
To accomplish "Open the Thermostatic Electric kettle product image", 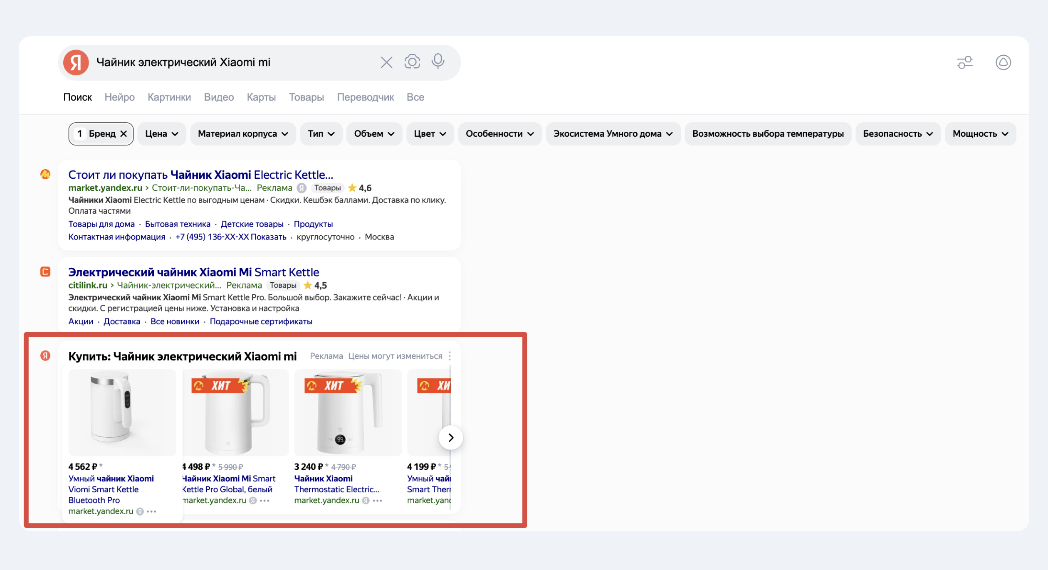I will 348,412.
